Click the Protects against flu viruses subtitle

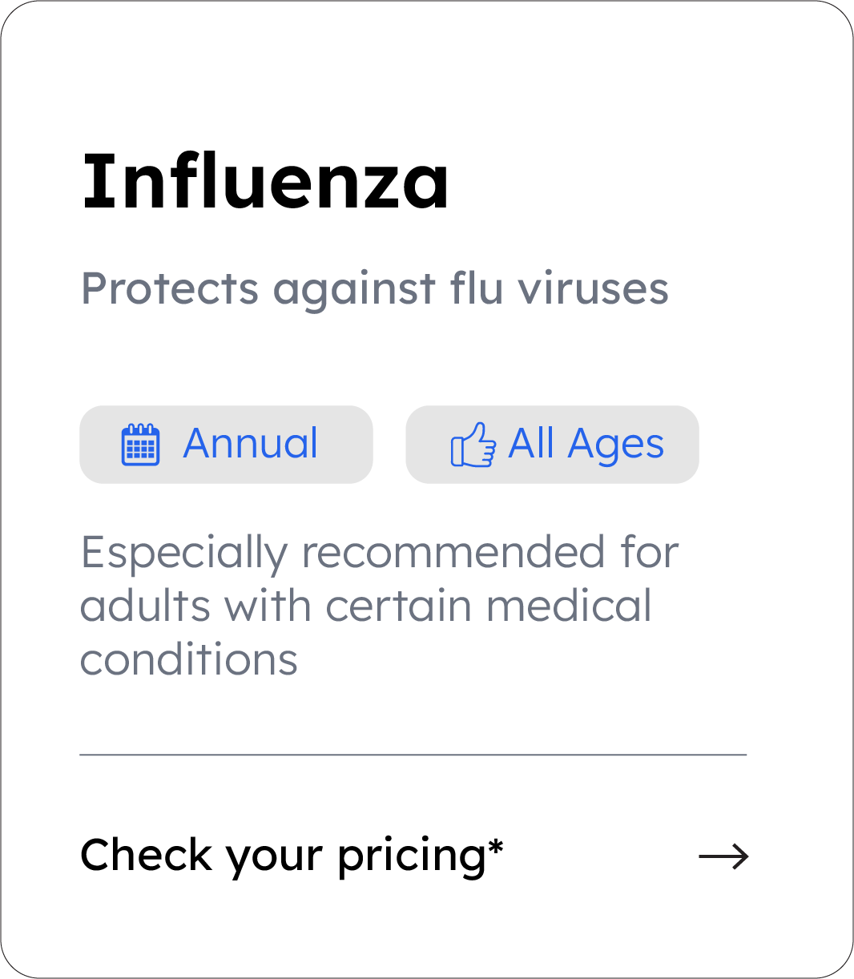point(374,288)
